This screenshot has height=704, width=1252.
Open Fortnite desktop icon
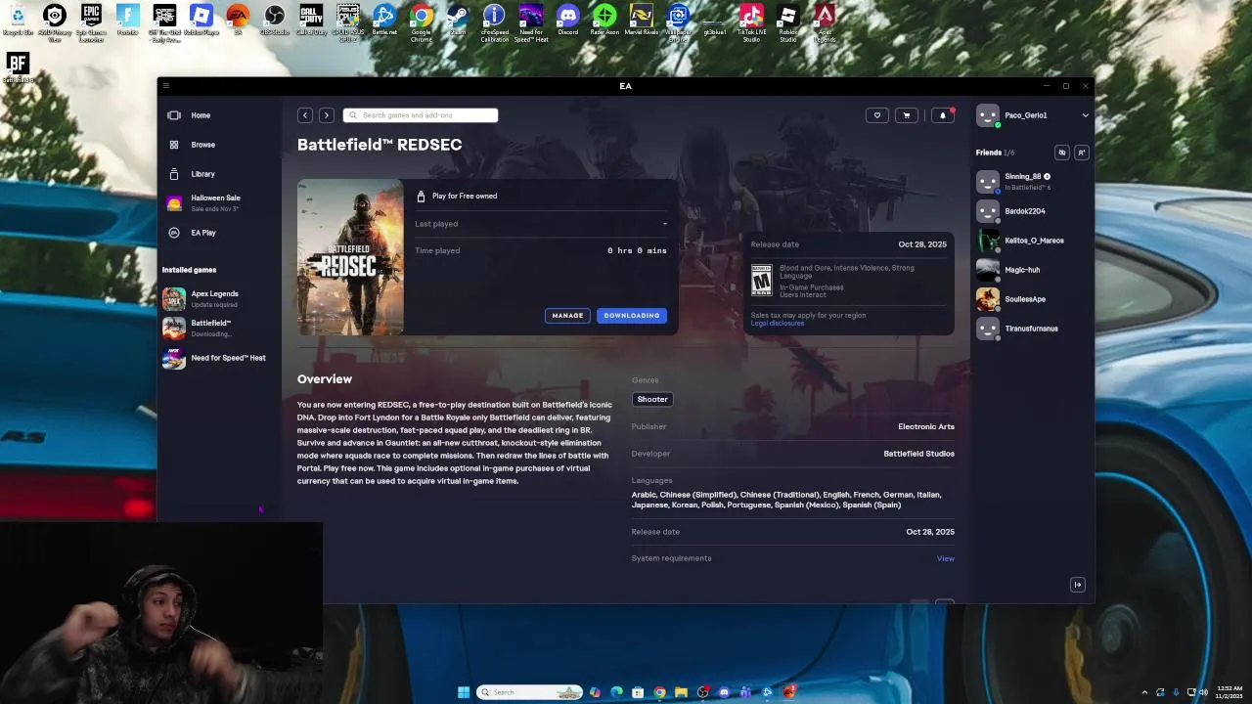(127, 21)
